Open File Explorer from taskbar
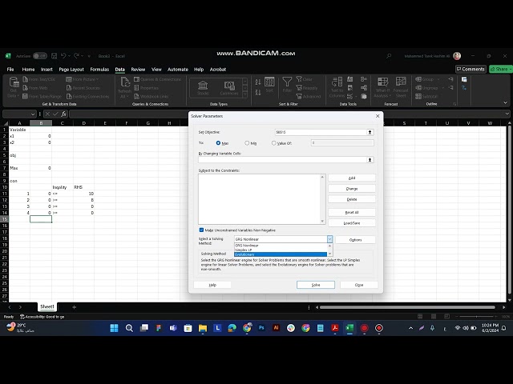The height and width of the screenshot is (384, 513). (x=203, y=328)
